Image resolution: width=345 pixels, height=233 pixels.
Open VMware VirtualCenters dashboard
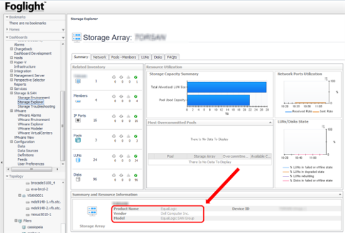[x=35, y=133]
